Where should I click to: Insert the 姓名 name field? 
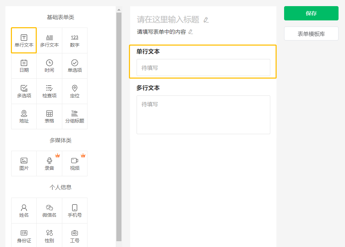(x=24, y=211)
